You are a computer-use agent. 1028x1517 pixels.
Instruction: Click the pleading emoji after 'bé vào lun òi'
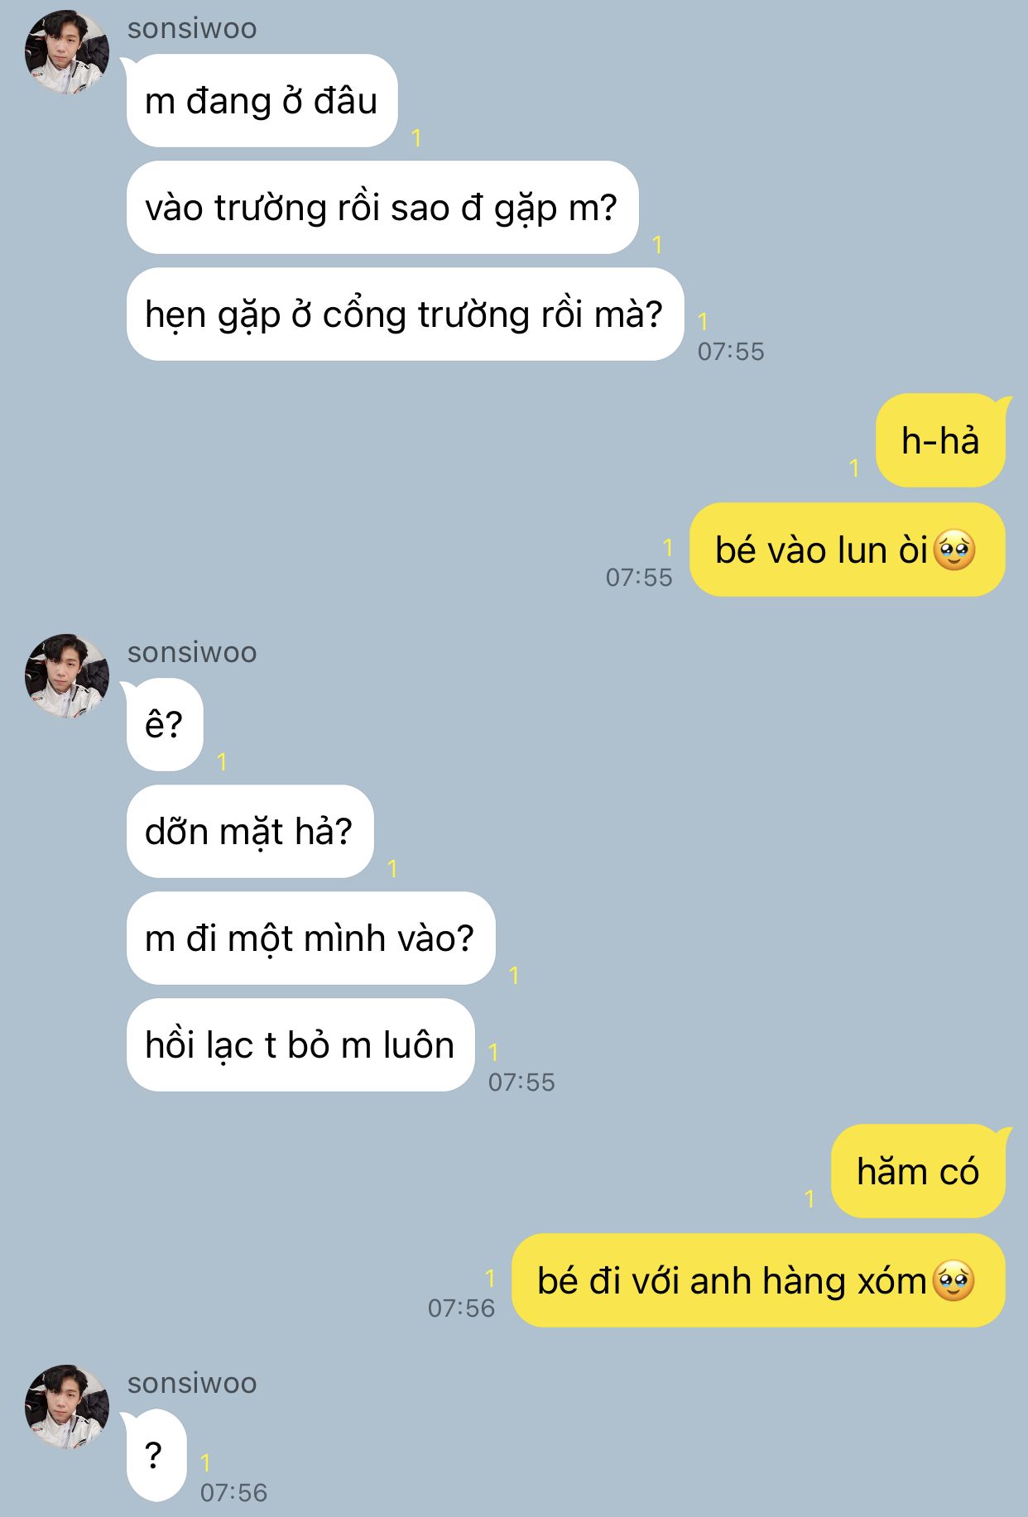pos(954,550)
